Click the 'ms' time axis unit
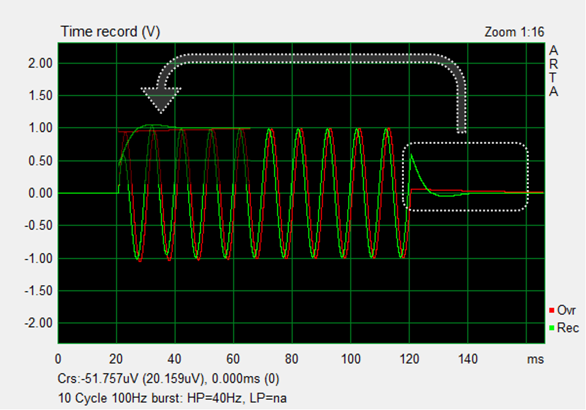 tap(535, 359)
